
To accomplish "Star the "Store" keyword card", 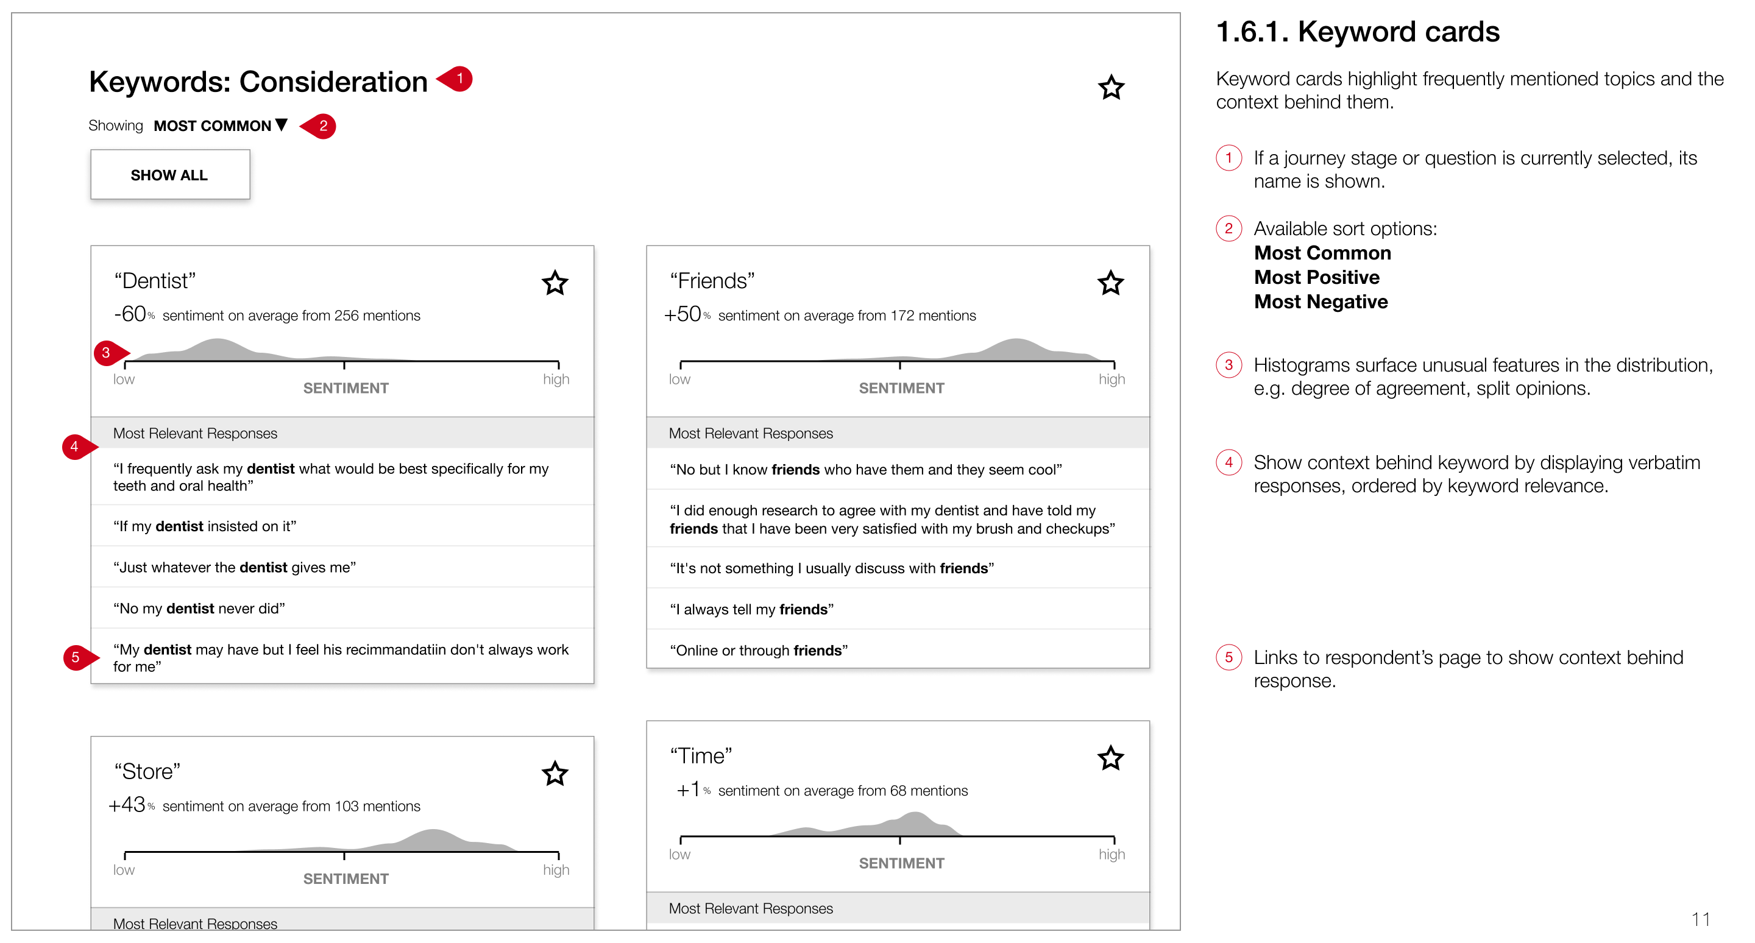I will coord(555,773).
